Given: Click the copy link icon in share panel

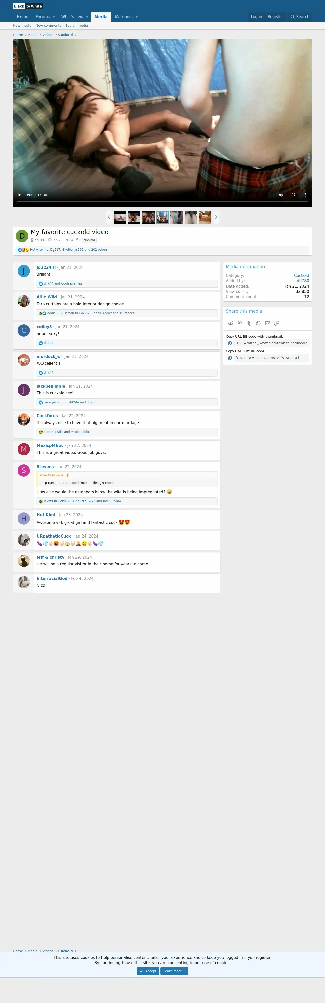Looking at the screenshot, I should pyautogui.click(x=277, y=323).
